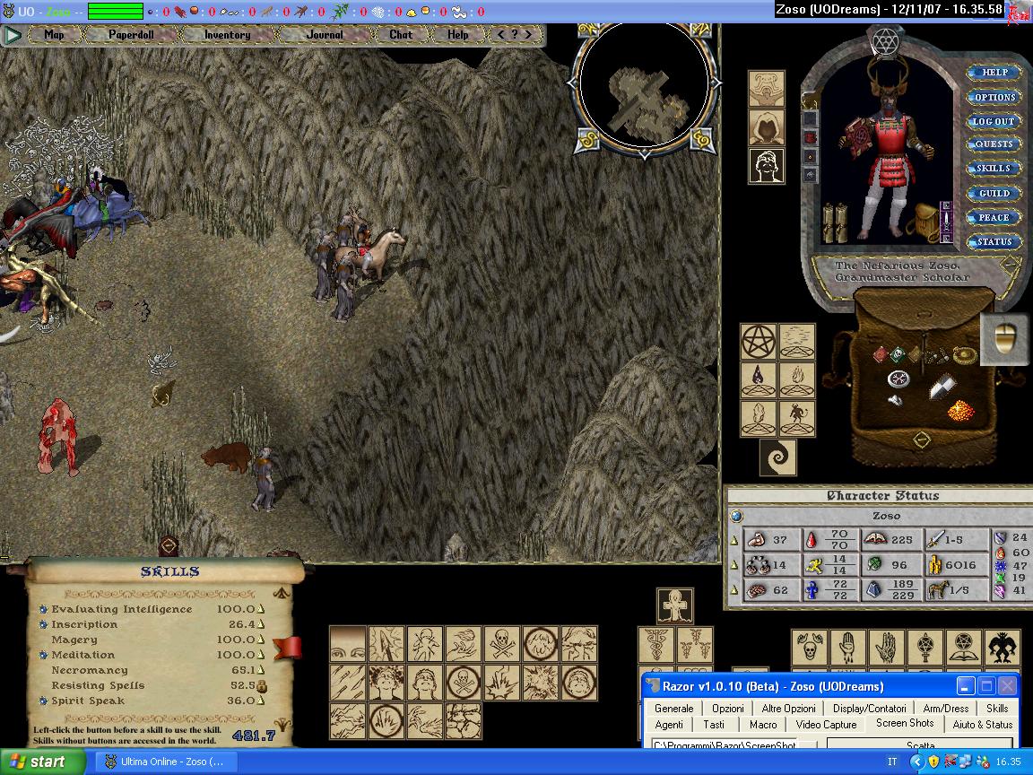Image resolution: width=1033 pixels, height=775 pixels.
Task: Click the dripping hand necromancy icon
Action: 847,647
